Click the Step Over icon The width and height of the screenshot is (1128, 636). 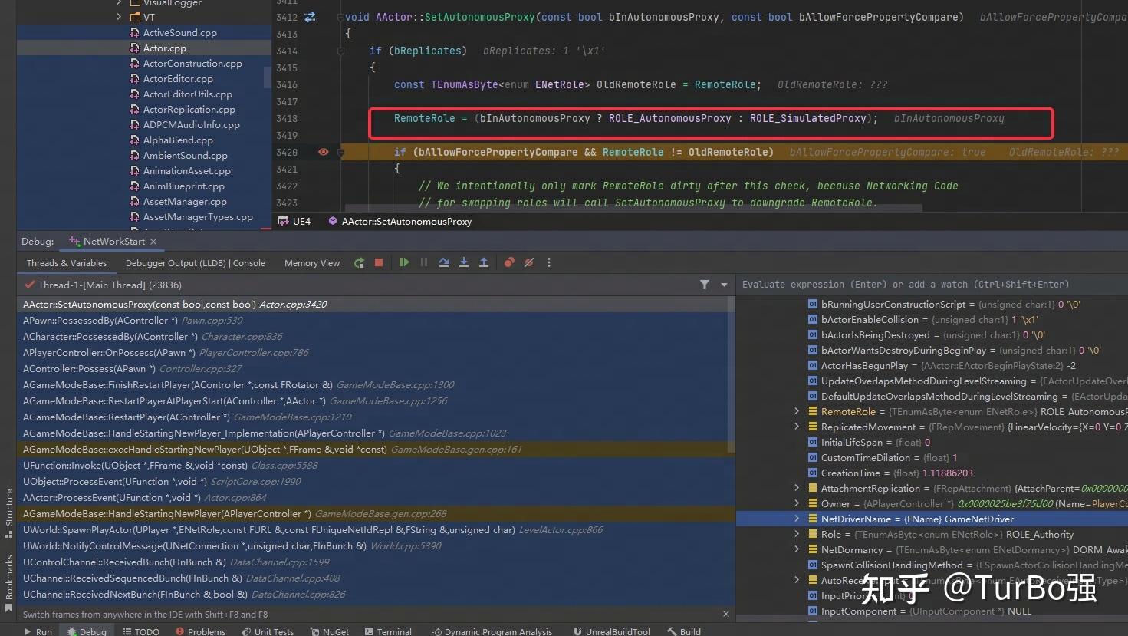pos(444,262)
